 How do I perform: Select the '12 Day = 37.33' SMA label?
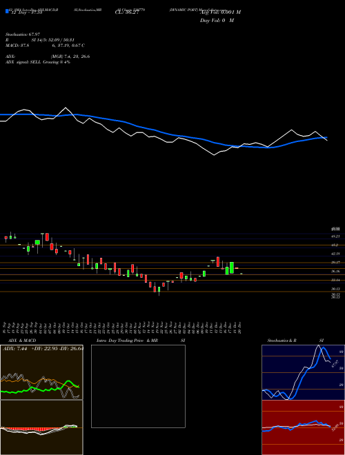tap(26, 13)
